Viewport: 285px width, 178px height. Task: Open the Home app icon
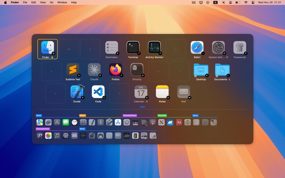tap(127, 122)
